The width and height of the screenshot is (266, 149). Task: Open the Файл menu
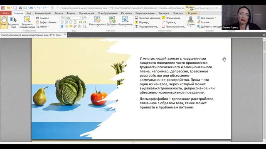pyautogui.click(x=6, y=13)
